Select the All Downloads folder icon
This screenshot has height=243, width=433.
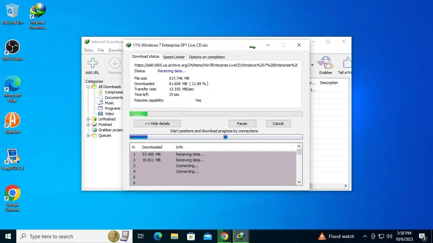pos(94,87)
